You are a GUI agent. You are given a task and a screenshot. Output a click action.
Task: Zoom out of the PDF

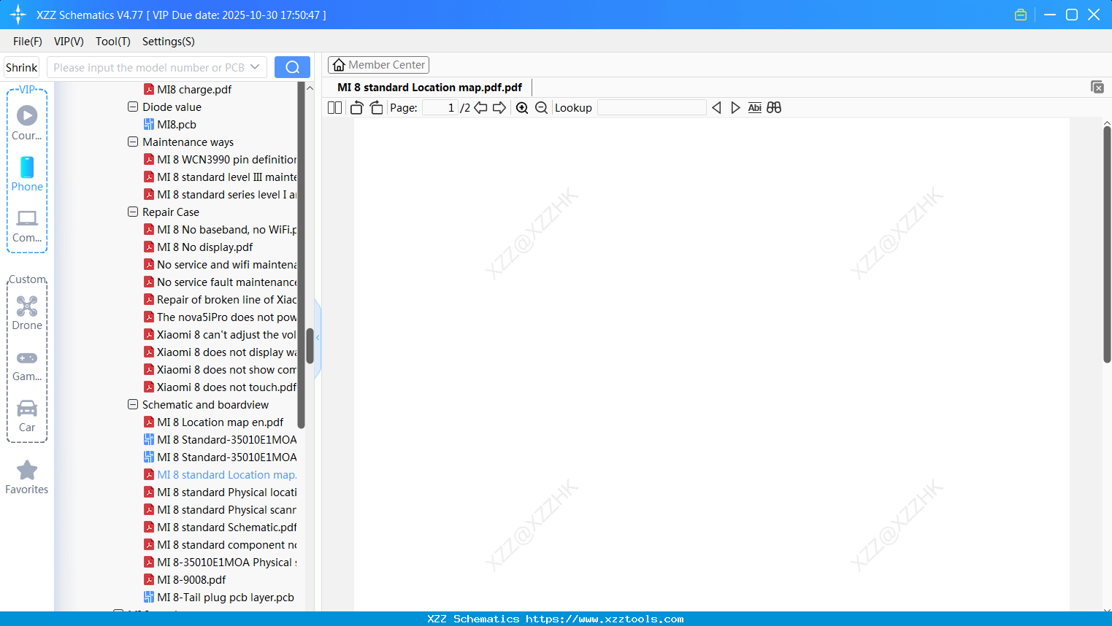[541, 107]
